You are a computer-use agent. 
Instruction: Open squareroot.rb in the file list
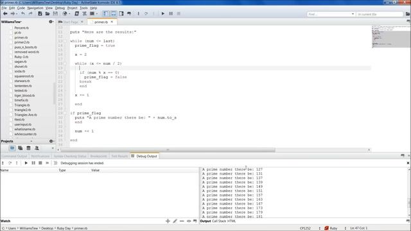click(x=24, y=76)
